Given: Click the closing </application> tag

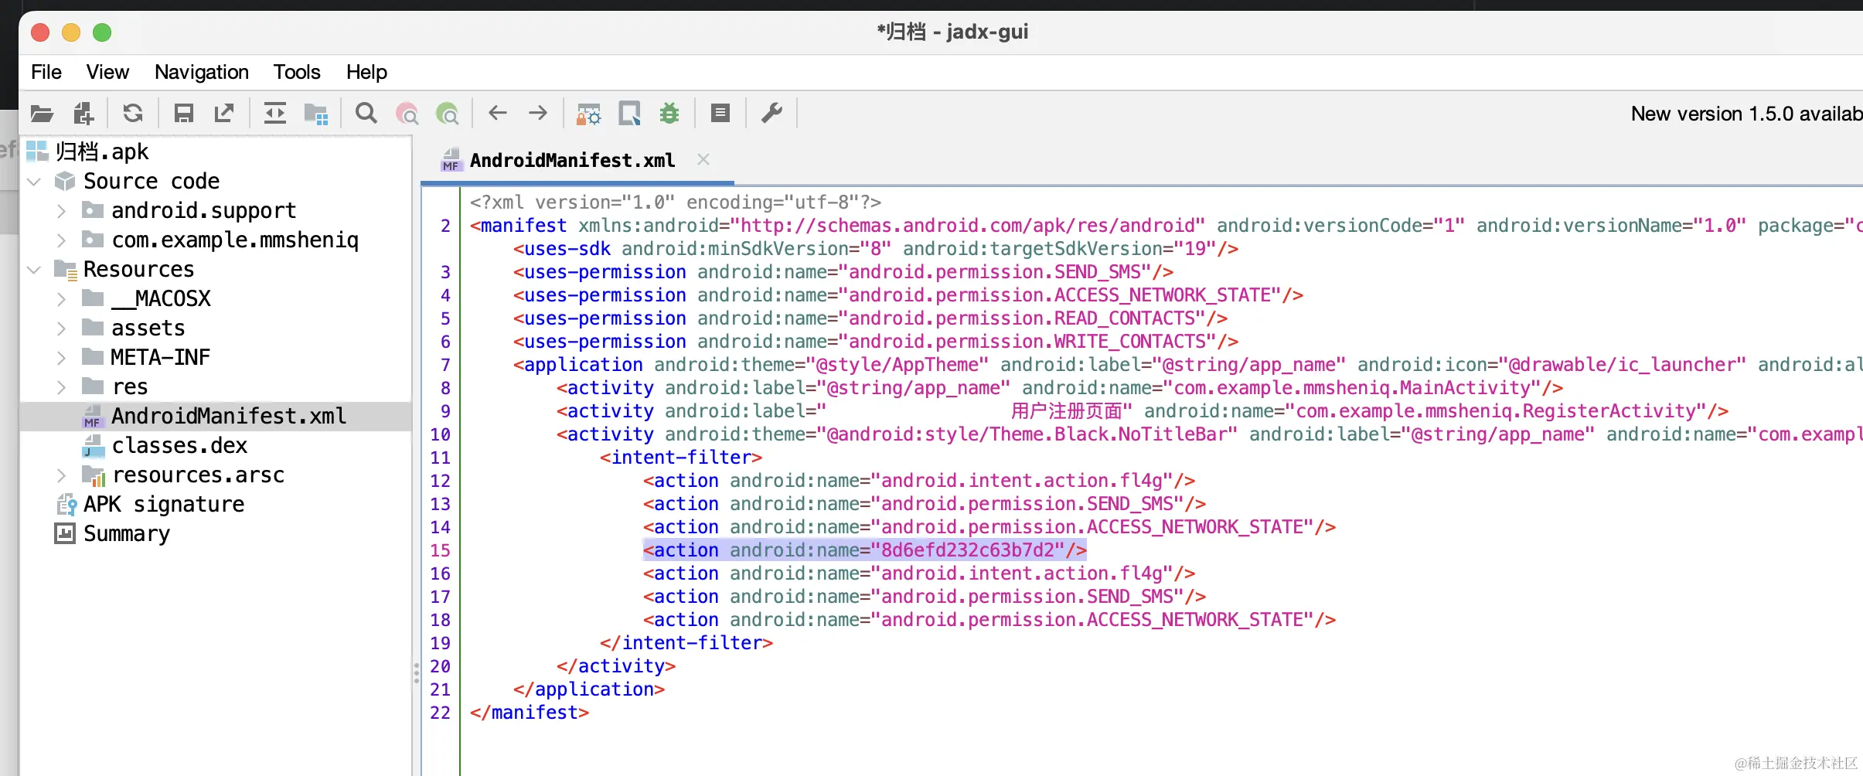Looking at the screenshot, I should [589, 689].
